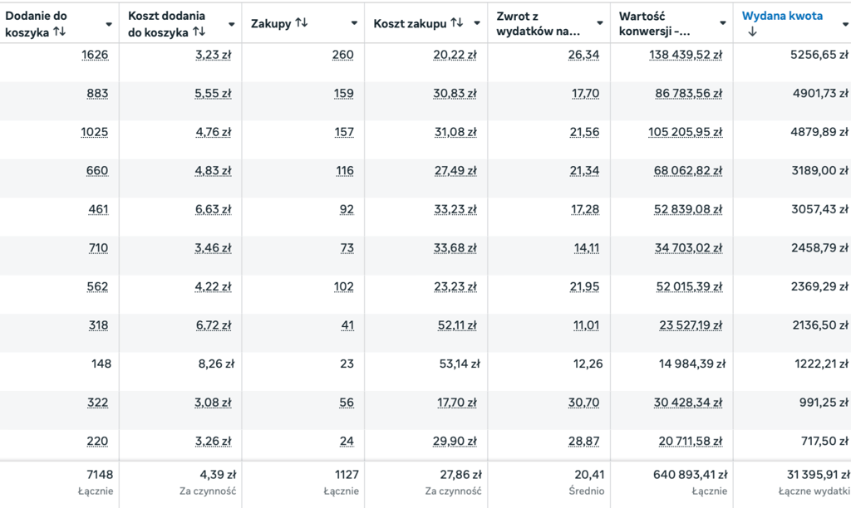Expand Zakupy column options dropdown
Screen dimensions: 851x508
click(355, 24)
